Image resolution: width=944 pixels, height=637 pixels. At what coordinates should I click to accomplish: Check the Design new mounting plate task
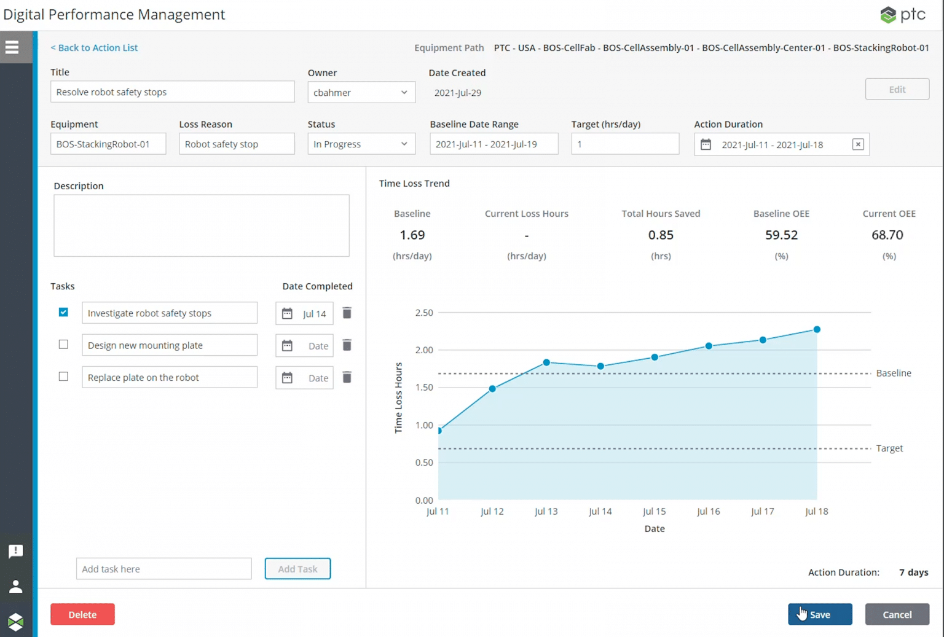[63, 344]
